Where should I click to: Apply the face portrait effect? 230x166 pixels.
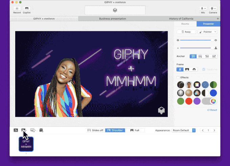(189, 85)
